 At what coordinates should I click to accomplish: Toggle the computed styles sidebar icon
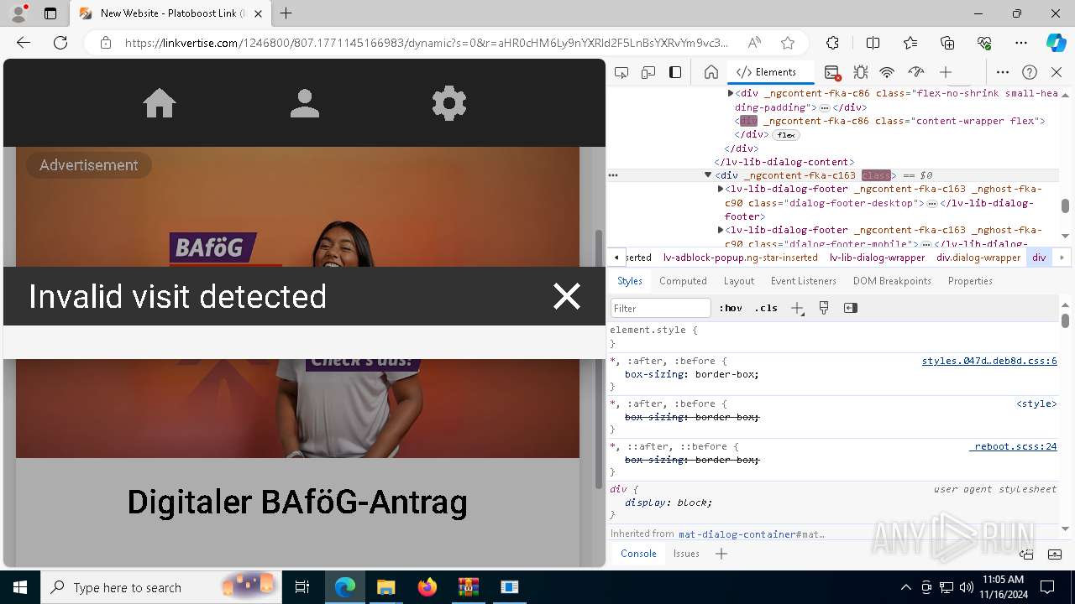(851, 308)
